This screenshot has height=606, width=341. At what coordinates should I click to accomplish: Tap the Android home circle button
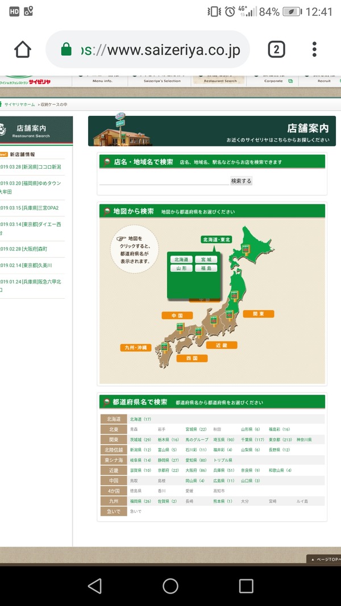pos(170,586)
